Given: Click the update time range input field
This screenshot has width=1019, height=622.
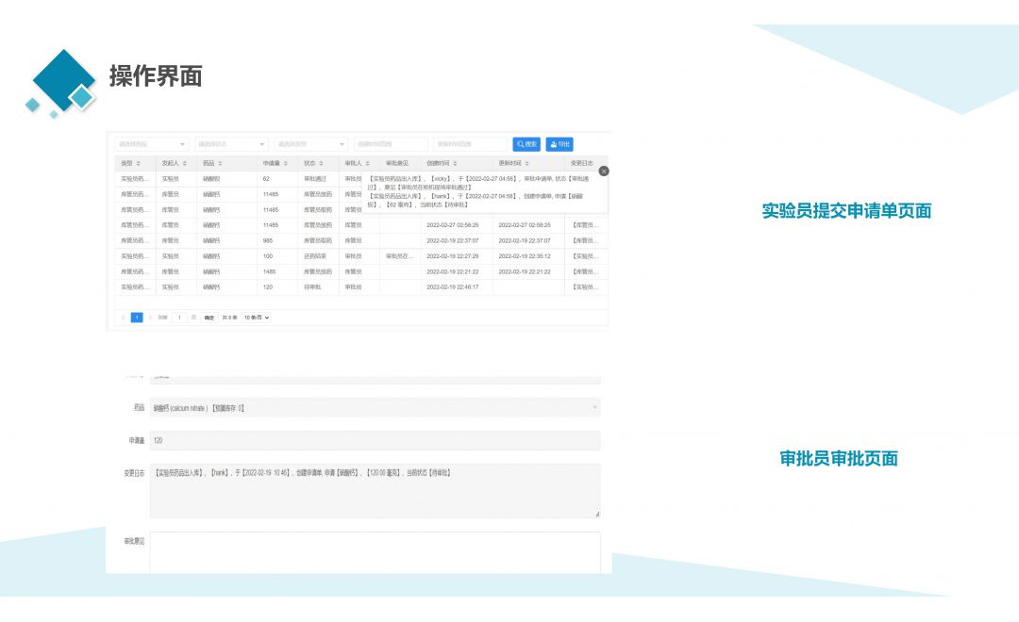Looking at the screenshot, I should (x=470, y=144).
